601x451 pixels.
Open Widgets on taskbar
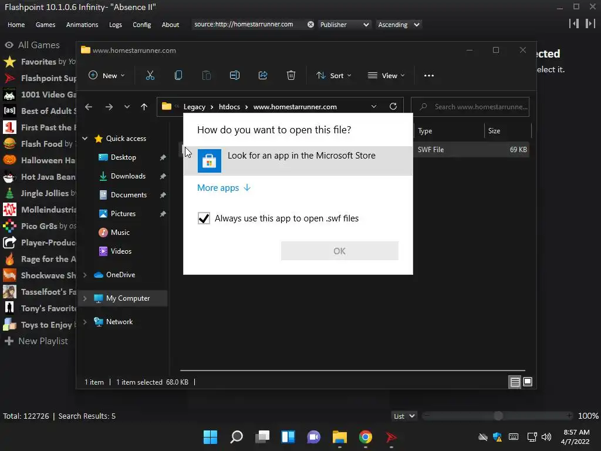(288, 437)
